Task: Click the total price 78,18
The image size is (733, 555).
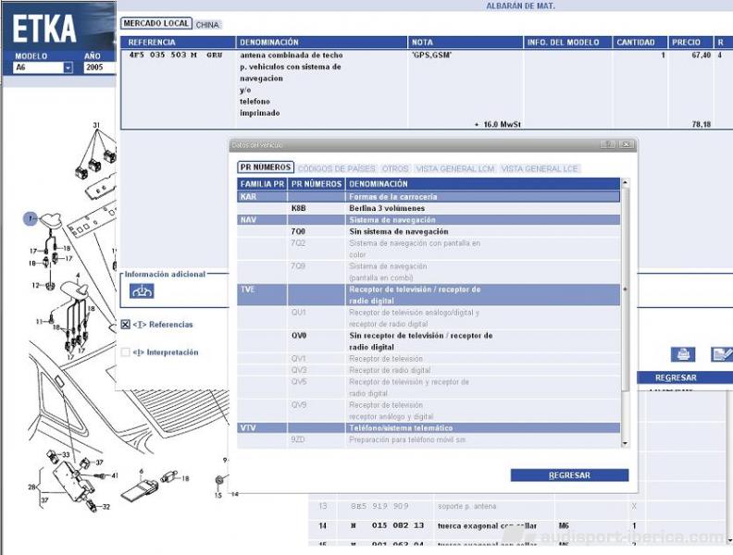Action: [x=702, y=124]
